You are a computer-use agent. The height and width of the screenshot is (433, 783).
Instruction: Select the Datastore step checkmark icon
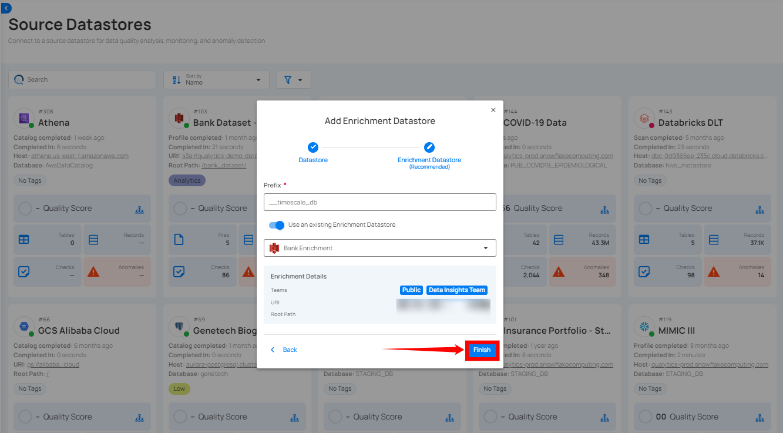point(313,147)
